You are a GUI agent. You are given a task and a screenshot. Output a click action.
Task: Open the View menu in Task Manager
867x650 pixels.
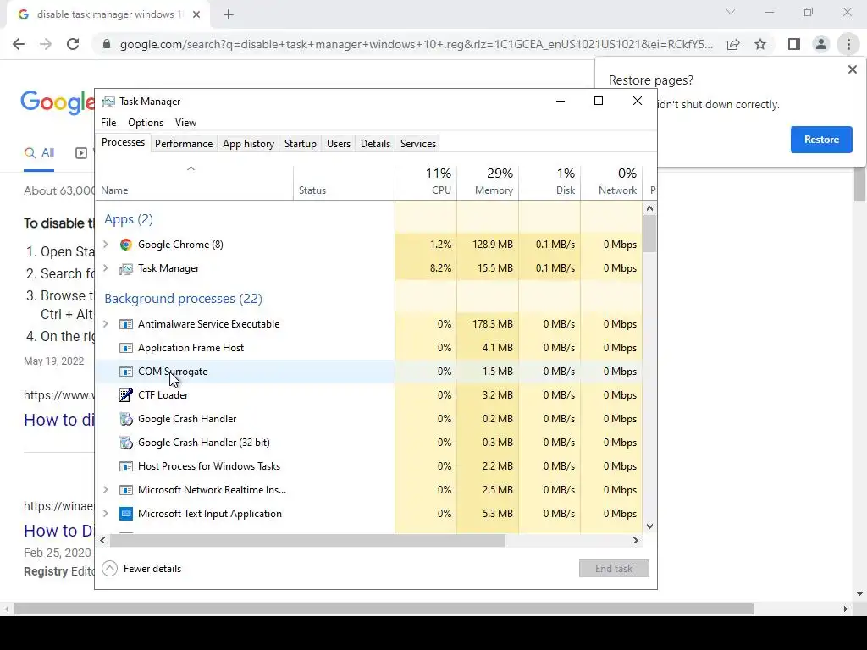pos(185,123)
